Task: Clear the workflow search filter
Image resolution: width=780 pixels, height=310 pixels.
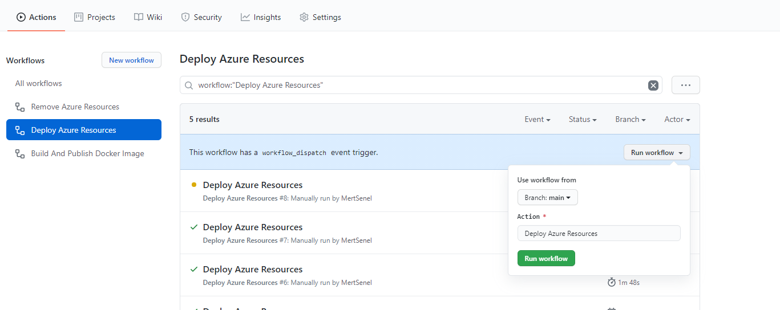Action: [x=653, y=85]
